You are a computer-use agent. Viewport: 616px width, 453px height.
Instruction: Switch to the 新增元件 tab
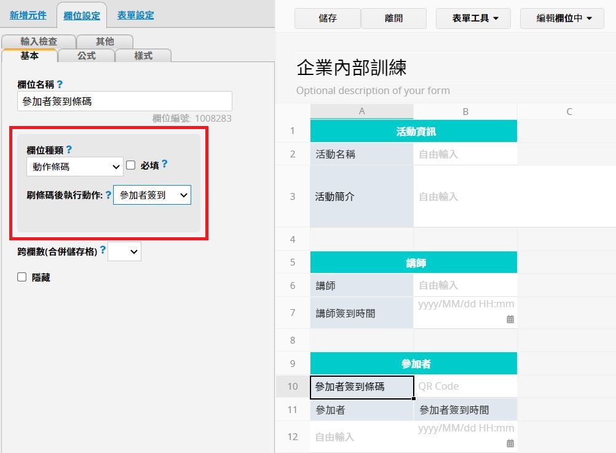[x=28, y=15]
